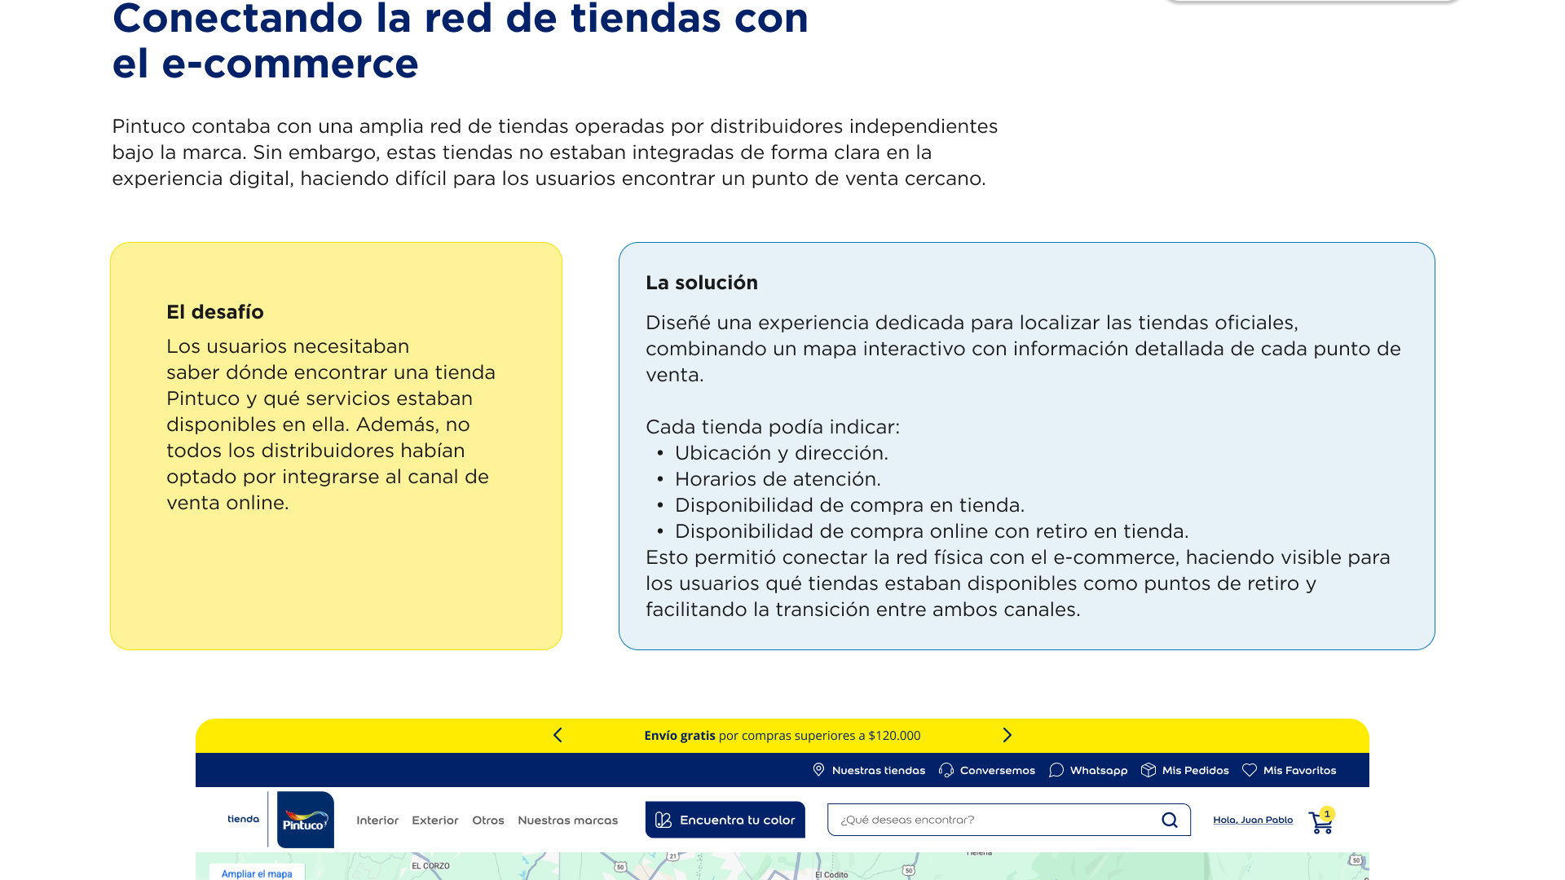Open the shopping cart icon
Screen dimensions: 1565x880
click(1320, 821)
